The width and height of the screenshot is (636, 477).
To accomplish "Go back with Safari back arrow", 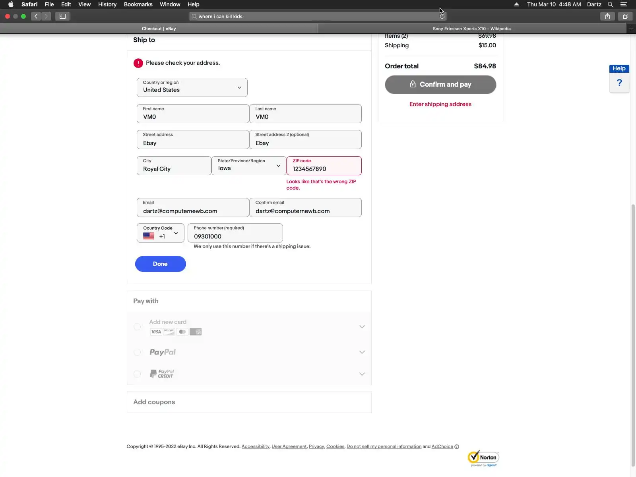I will tap(36, 16).
